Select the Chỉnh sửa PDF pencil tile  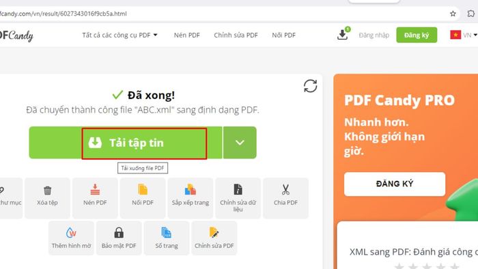pos(214,238)
